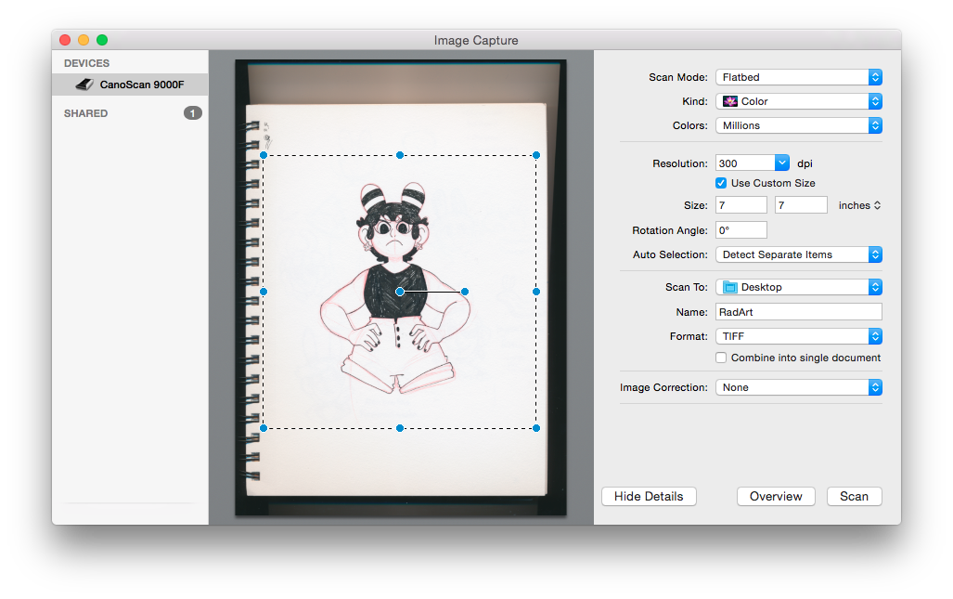Click the top-right selection corner handle
Screen dimensions: 953x599
536,156
